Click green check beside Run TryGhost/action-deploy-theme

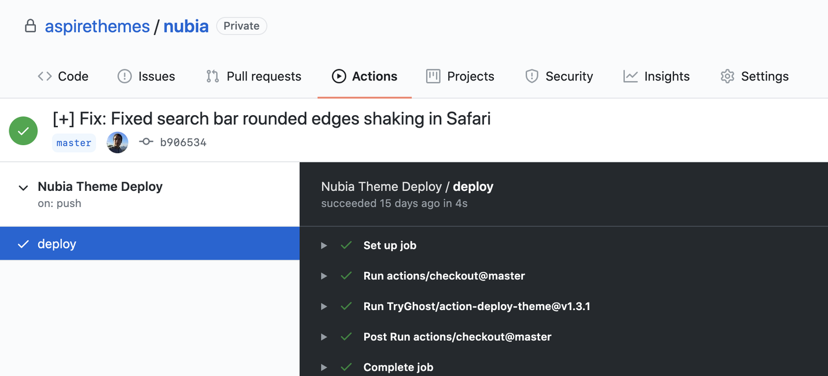tap(346, 306)
